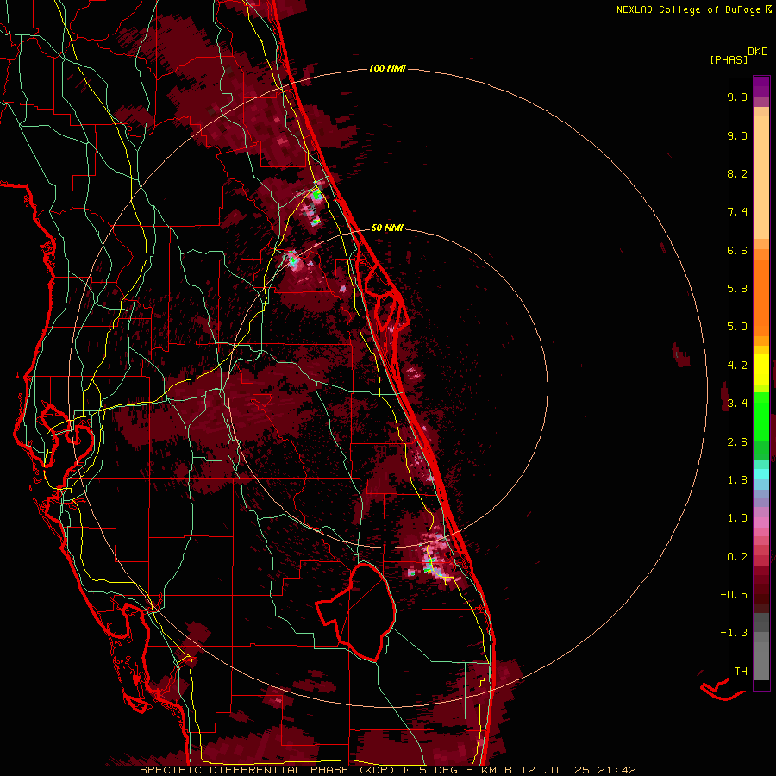
Task: Click the 6.6 scale value
Action: pyautogui.click(x=737, y=250)
